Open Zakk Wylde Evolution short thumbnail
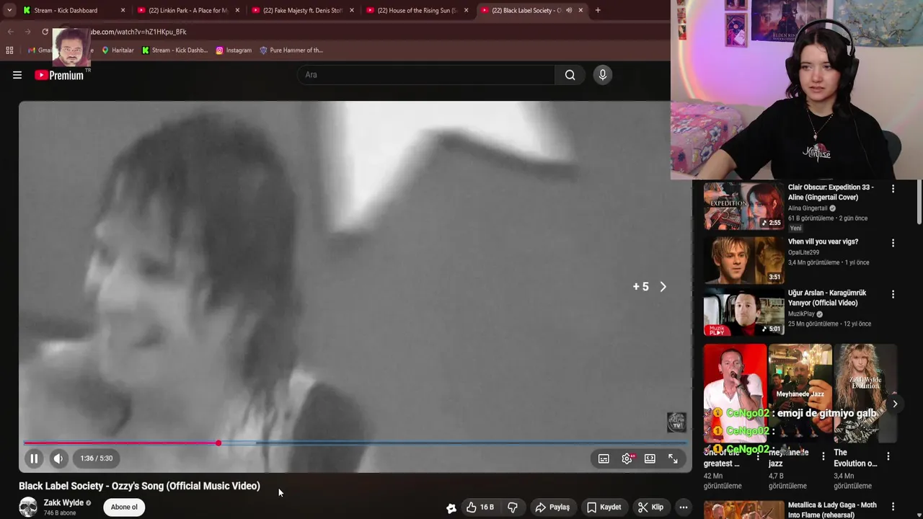Screen dimensions: 923x519 tap(865, 394)
